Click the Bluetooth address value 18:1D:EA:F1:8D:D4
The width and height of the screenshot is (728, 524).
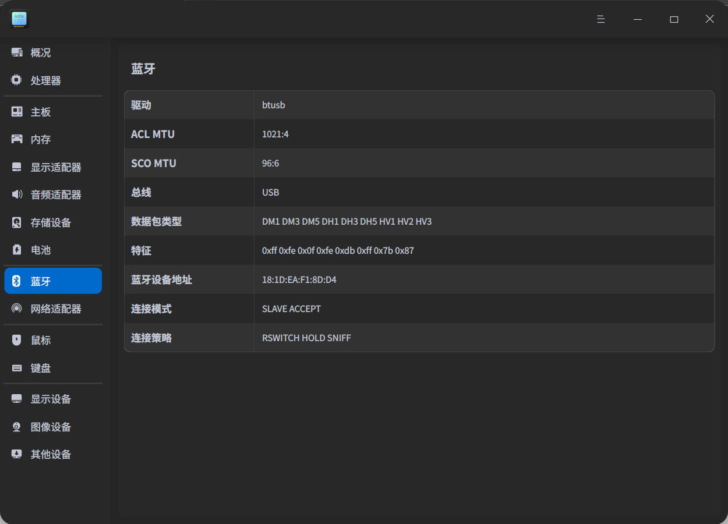click(x=299, y=279)
